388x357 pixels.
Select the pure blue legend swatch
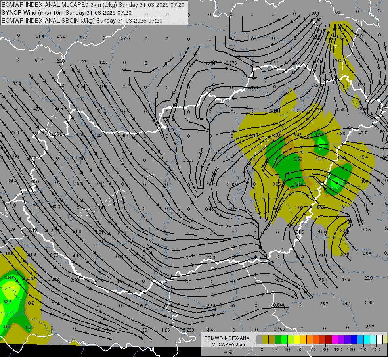354,340
